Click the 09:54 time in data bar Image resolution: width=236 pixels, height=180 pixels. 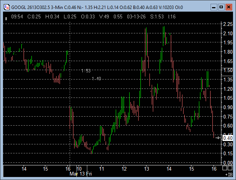pyautogui.click(x=17, y=17)
